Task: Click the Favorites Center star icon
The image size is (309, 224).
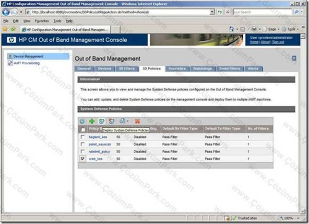Action: [x=5, y=29]
